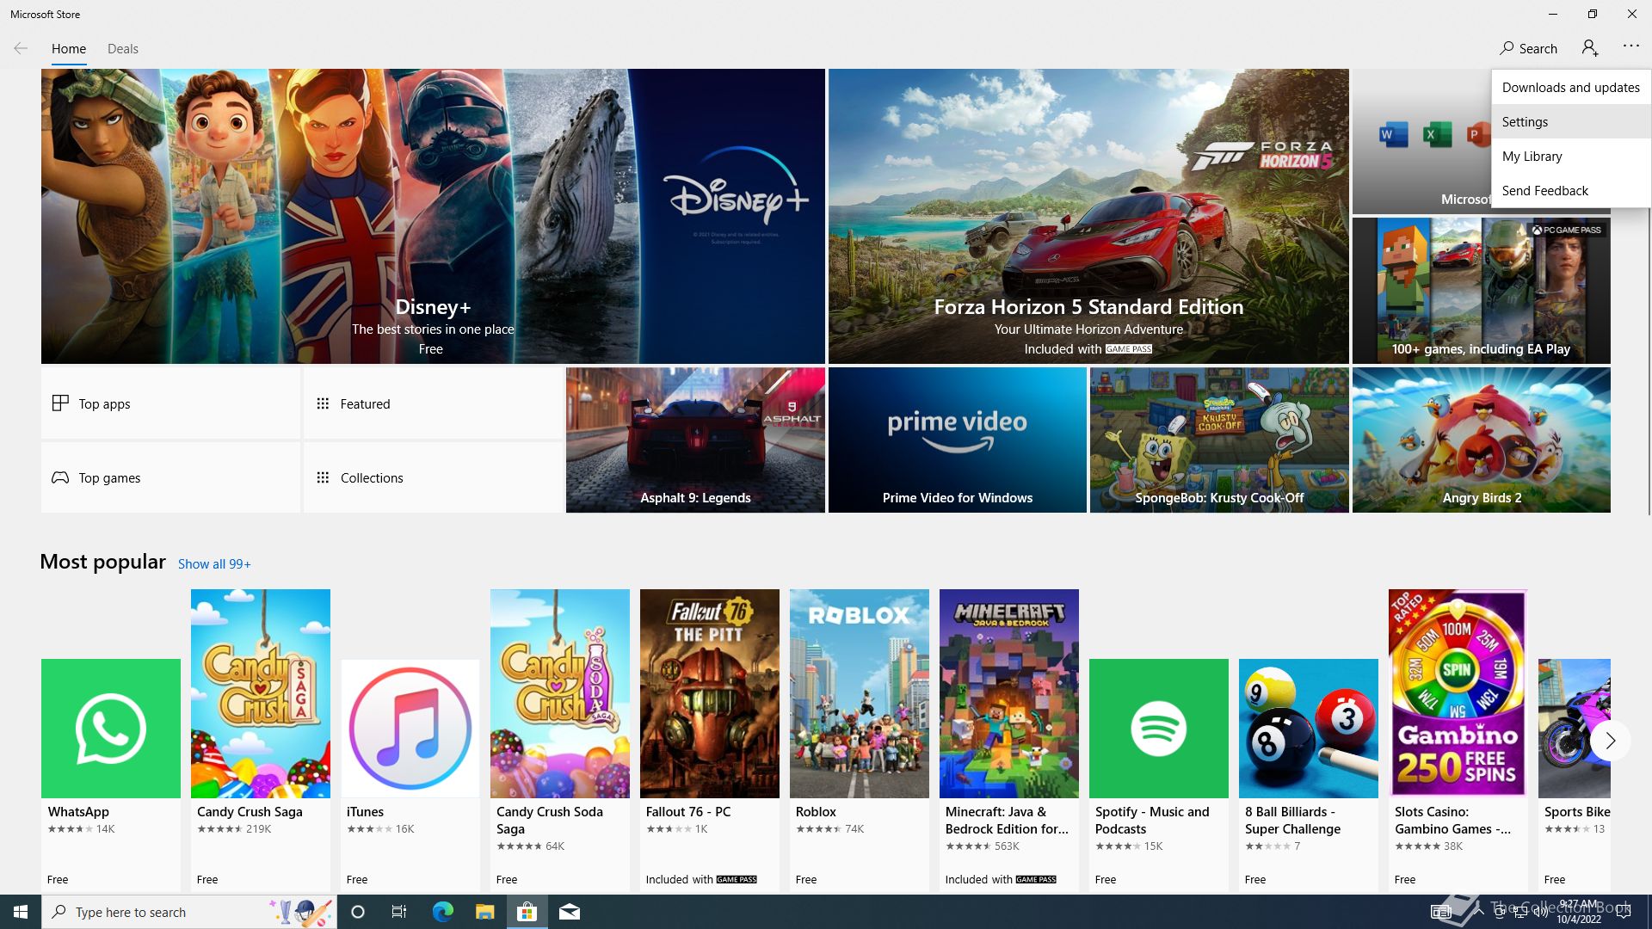Open the Asphalt 9: Legends tile
This screenshot has height=929, width=1652.
pos(695,440)
